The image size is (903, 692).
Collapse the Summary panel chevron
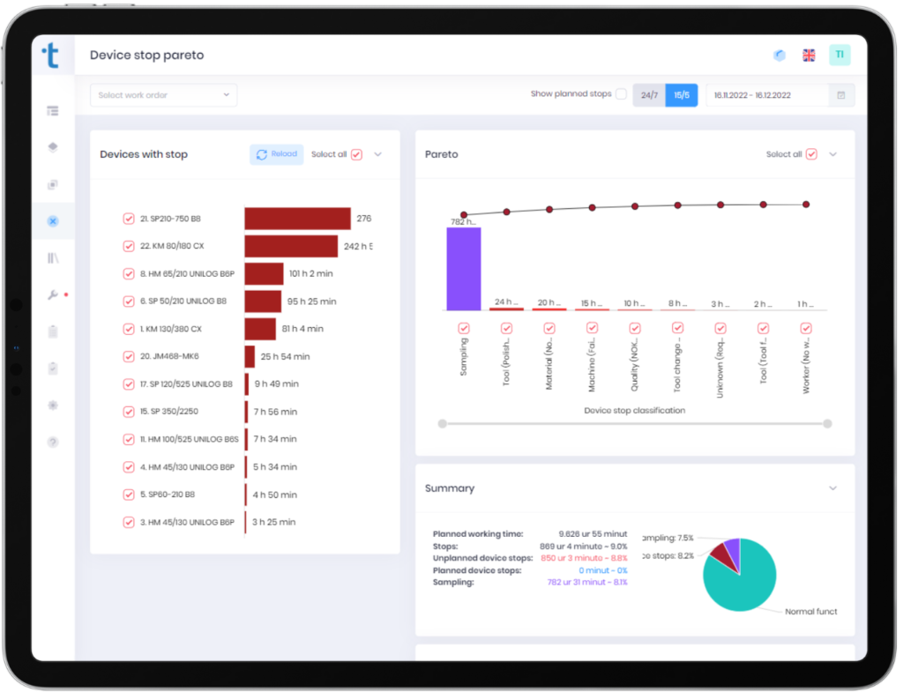(x=832, y=488)
